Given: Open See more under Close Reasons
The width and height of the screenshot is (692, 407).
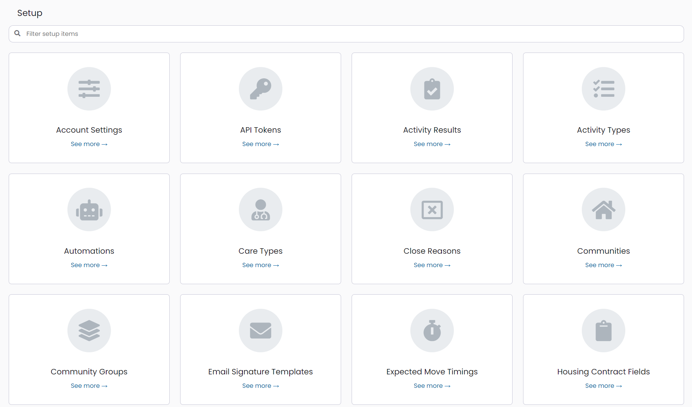Looking at the screenshot, I should click(x=432, y=265).
